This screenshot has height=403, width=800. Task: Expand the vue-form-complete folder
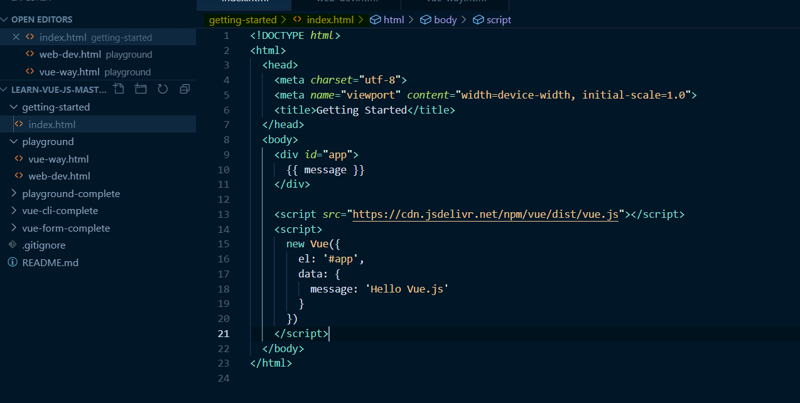14,228
